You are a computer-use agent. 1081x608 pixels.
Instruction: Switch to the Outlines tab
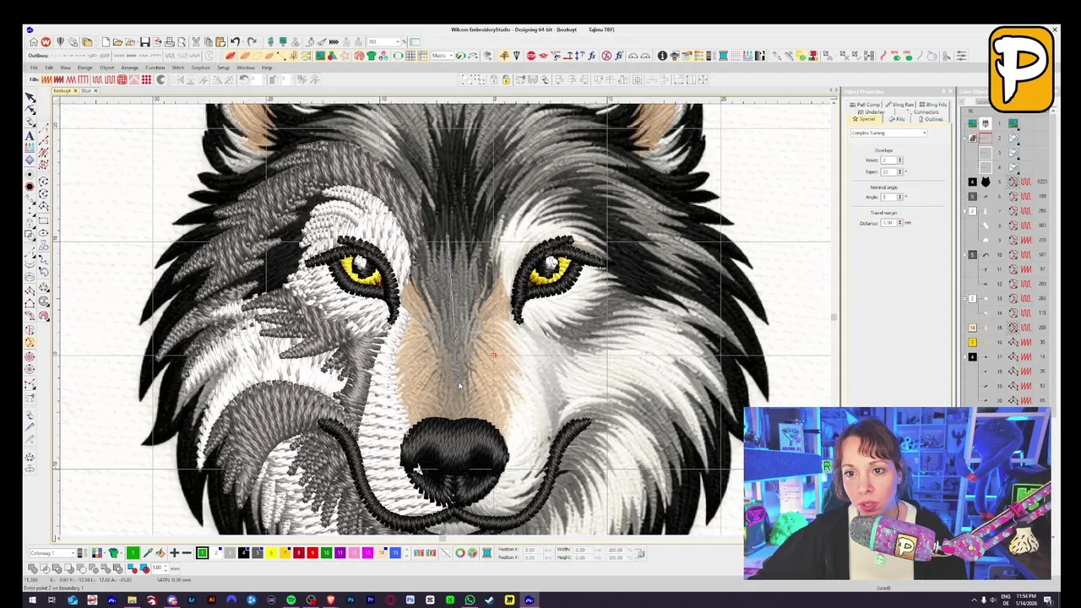[932, 119]
